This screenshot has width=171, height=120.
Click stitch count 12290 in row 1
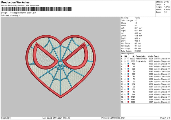[133, 59]
